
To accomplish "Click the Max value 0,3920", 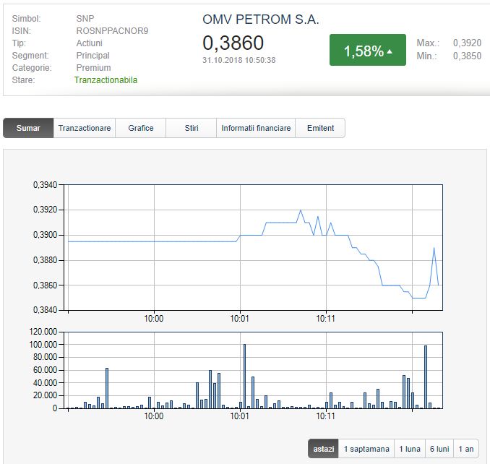I will tap(467, 43).
